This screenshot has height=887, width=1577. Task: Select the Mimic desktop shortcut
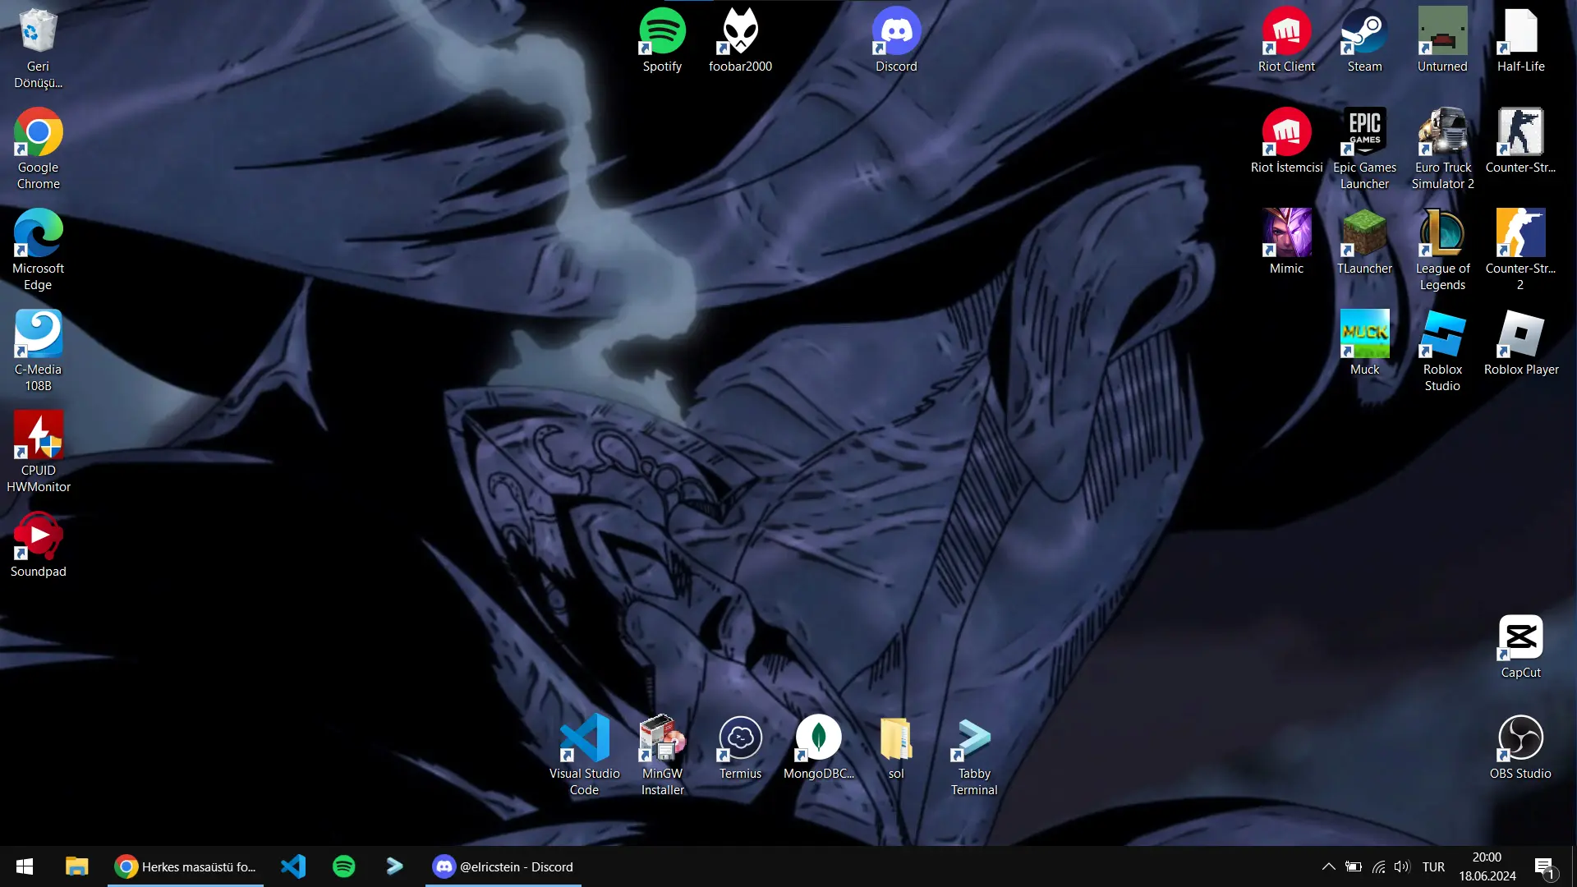(1286, 241)
